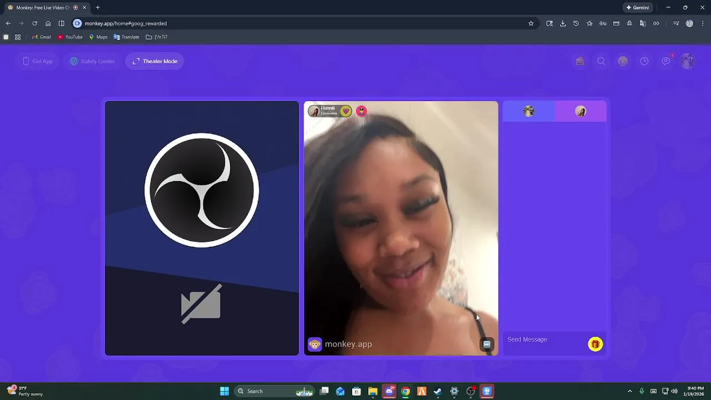Viewport: 711px width, 400px height.
Task: Click the pink badge icon beside the heart badge
Action: click(362, 111)
